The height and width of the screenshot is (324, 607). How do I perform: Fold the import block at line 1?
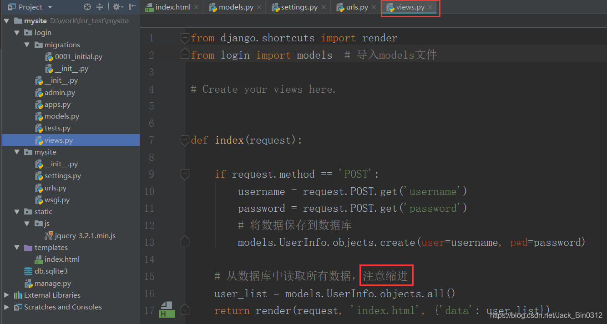point(185,38)
